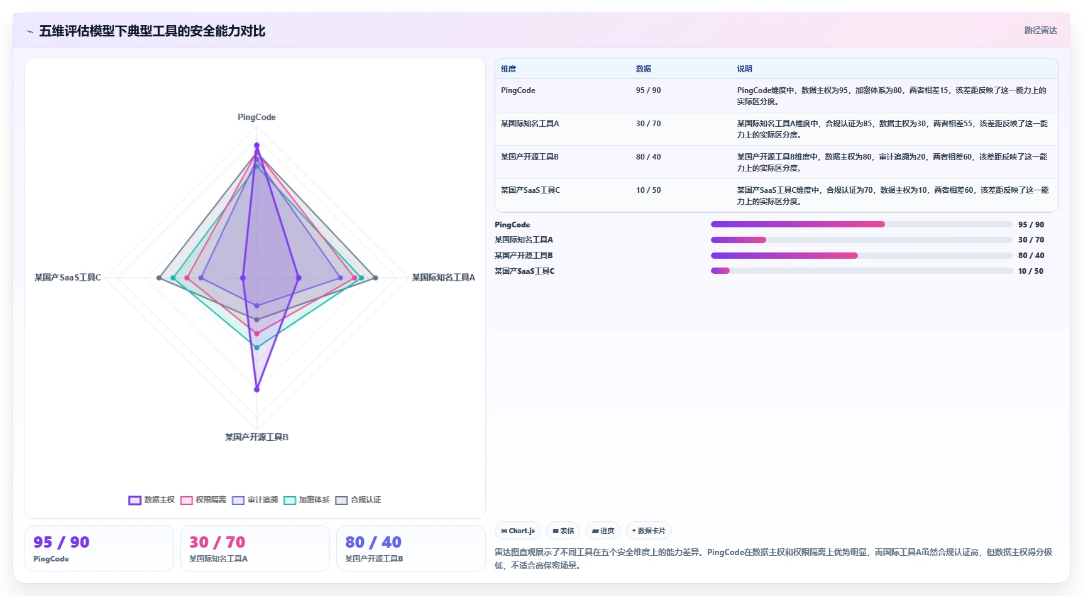Click the icon beside the title
The height and width of the screenshot is (596, 1083).
(30, 31)
